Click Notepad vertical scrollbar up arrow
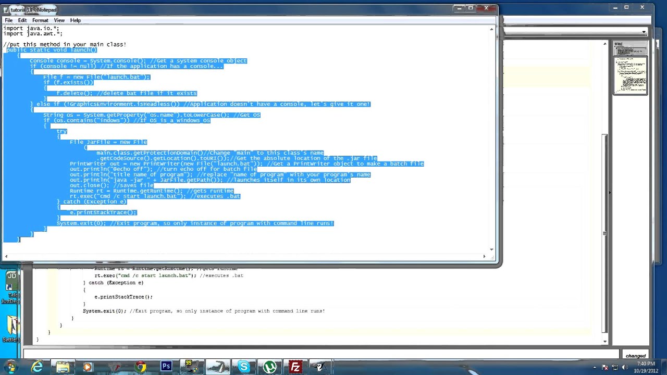The height and width of the screenshot is (375, 667). coord(491,29)
